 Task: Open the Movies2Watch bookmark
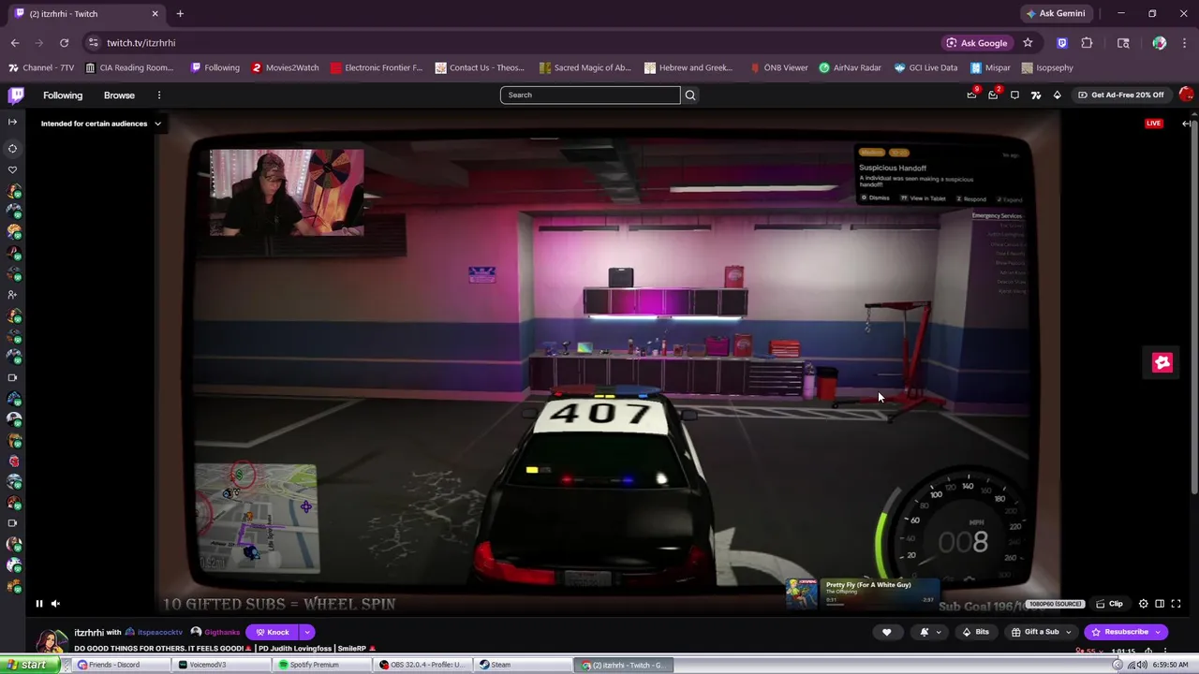[x=285, y=67]
